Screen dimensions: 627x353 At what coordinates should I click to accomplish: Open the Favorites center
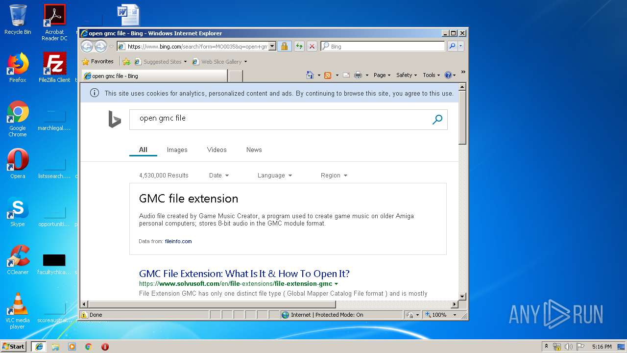tap(98, 61)
